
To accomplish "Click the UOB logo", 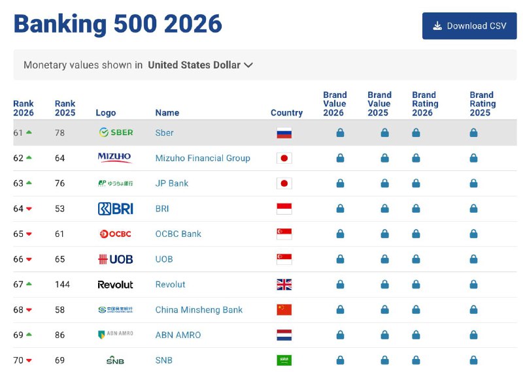I will pyautogui.click(x=115, y=259).
